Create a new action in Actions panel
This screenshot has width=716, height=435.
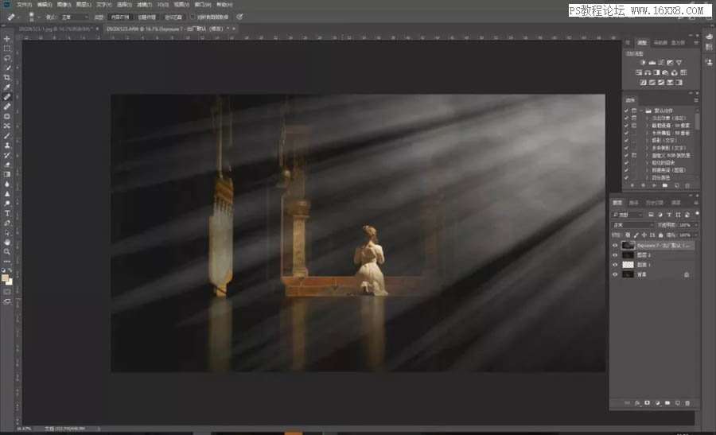pos(676,186)
